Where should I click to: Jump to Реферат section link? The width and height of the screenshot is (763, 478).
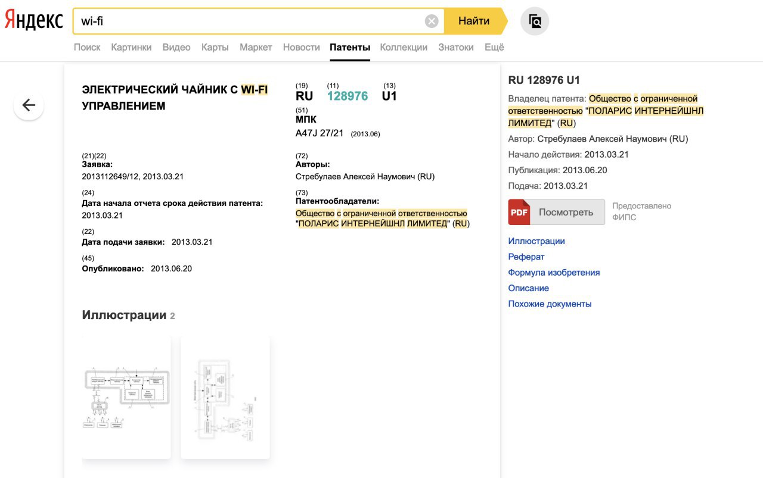pyautogui.click(x=526, y=257)
